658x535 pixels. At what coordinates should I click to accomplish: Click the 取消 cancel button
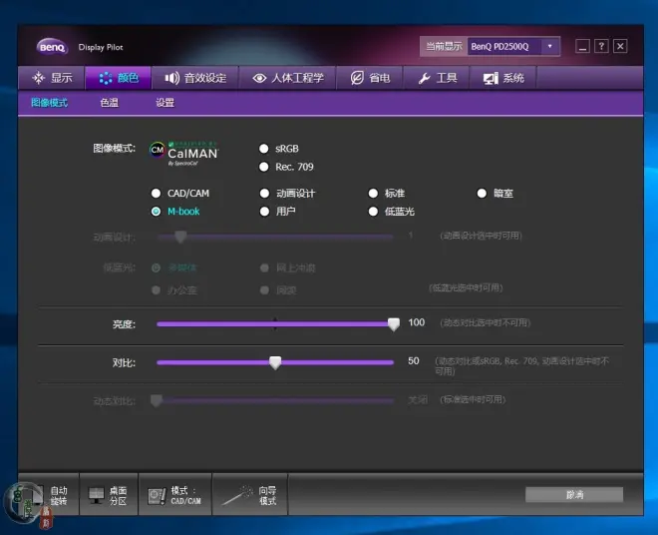(x=574, y=495)
